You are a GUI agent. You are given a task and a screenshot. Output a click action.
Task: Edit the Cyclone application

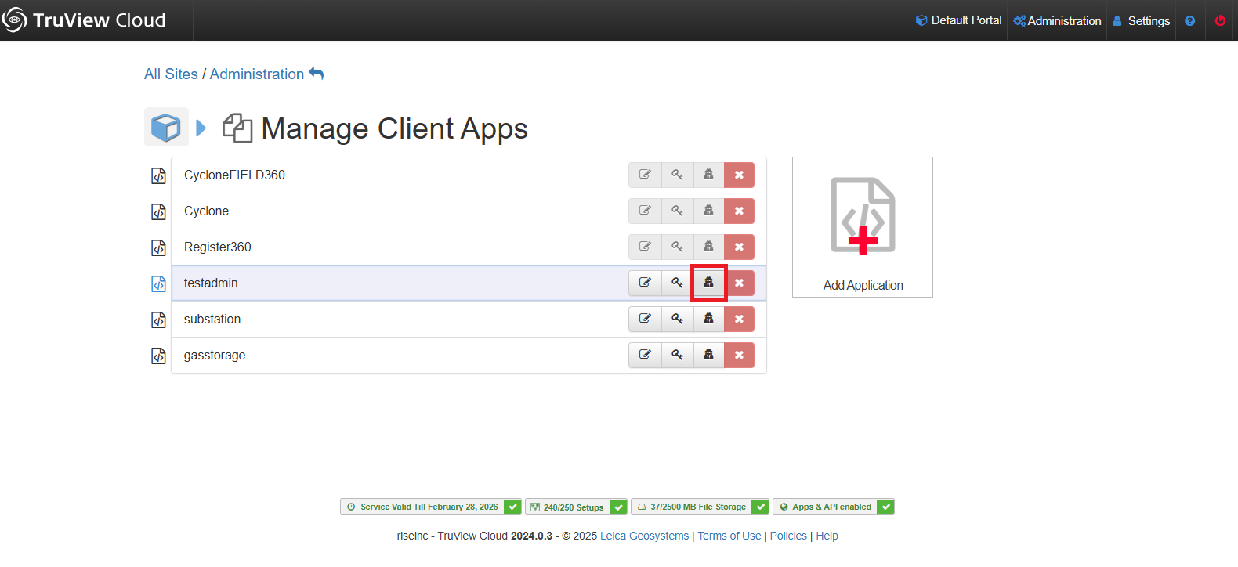click(645, 211)
